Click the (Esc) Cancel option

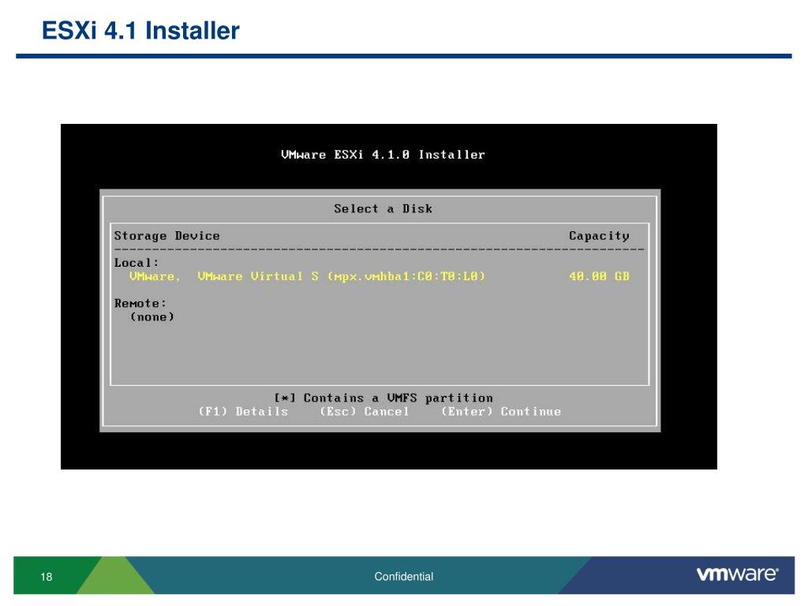365,412
